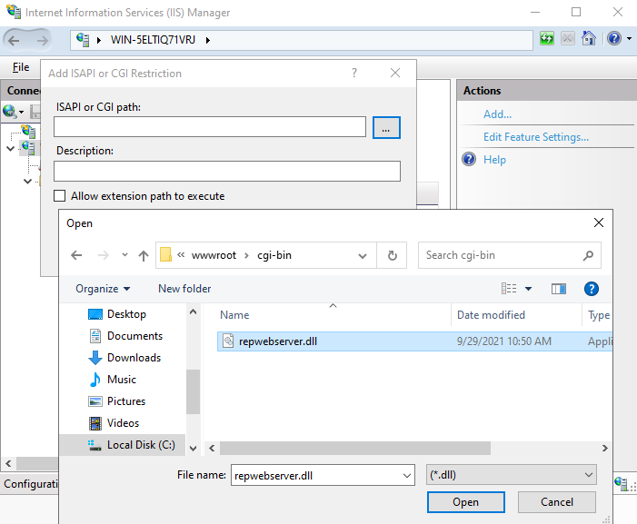This screenshot has width=637, height=524.
Task: Open the File menu
Action: coord(20,67)
